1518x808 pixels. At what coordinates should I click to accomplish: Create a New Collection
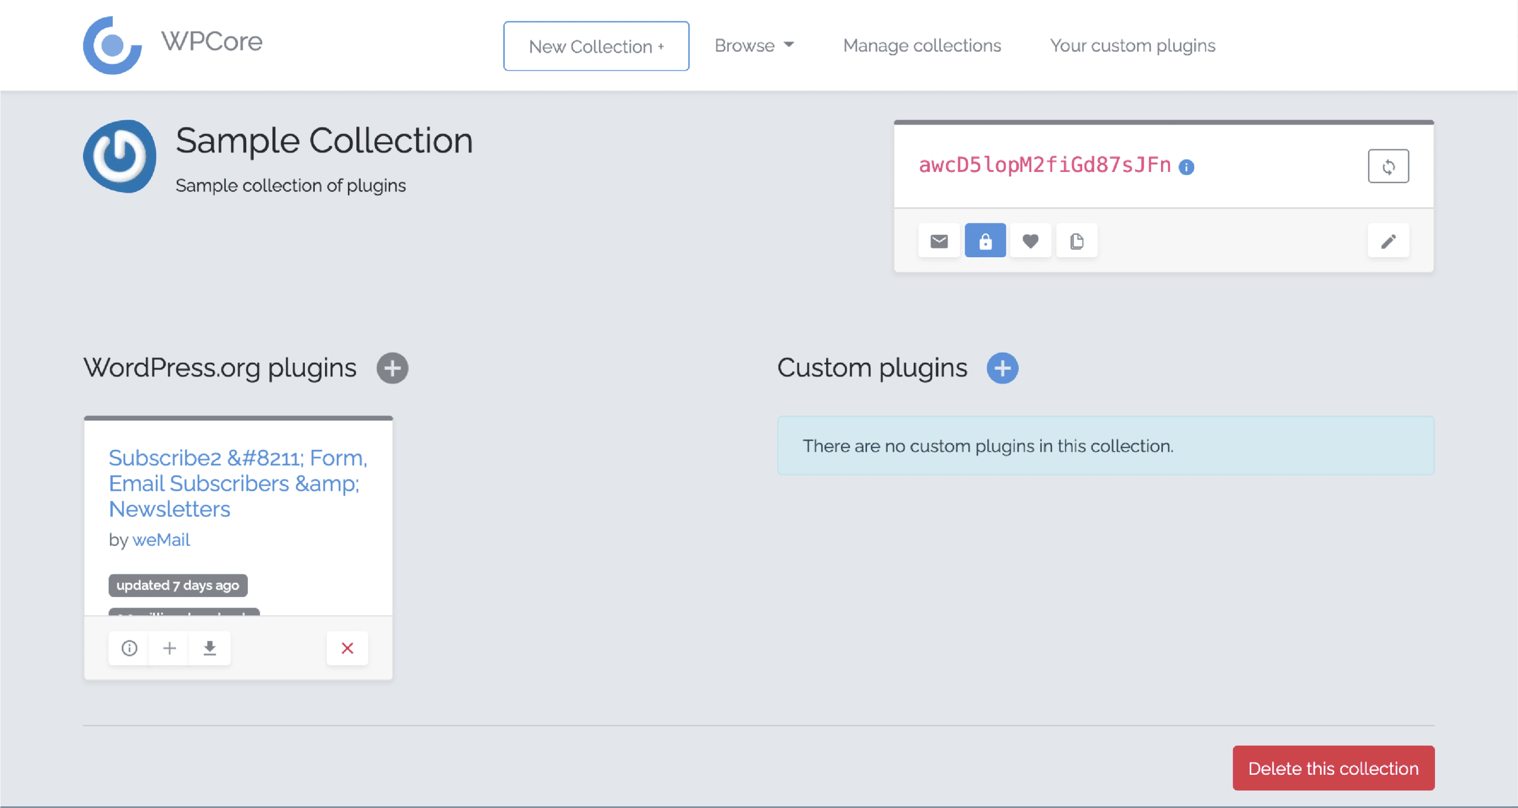point(596,46)
